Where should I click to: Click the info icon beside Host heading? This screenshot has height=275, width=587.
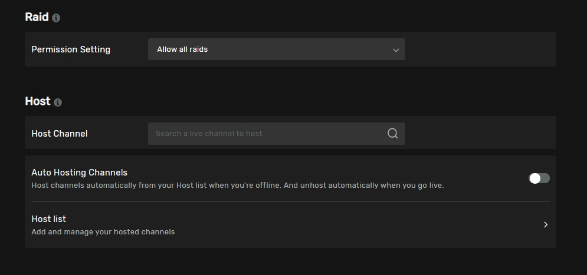pos(57,102)
